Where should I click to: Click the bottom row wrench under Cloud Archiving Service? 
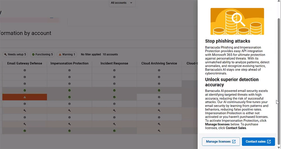point(159,131)
